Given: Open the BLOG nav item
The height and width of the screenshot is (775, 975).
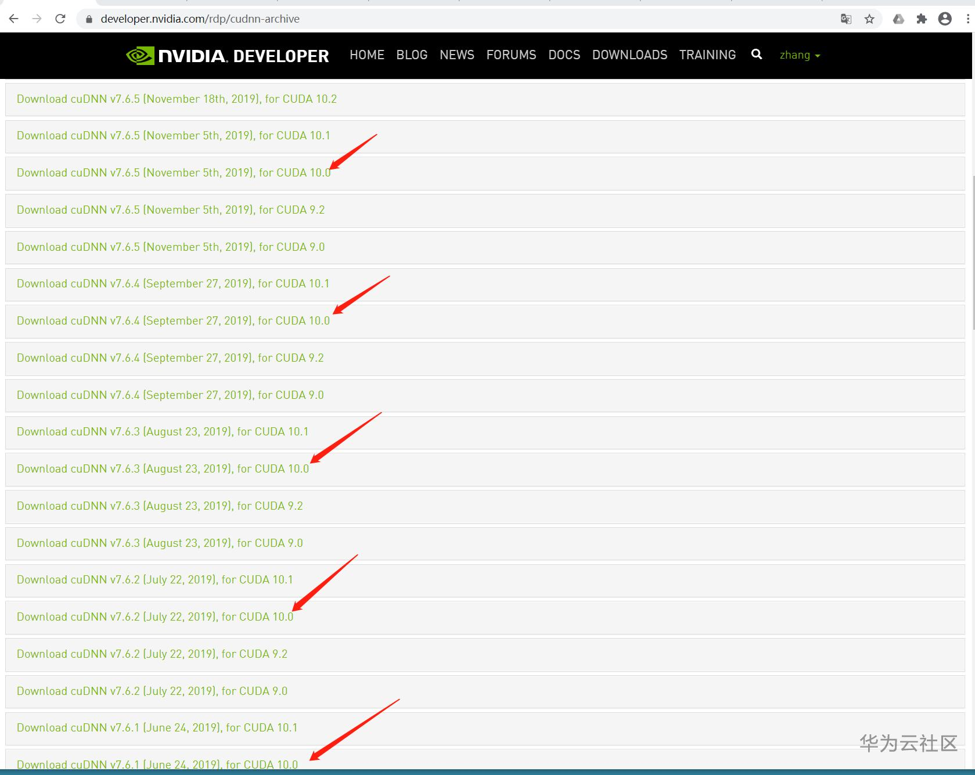Looking at the screenshot, I should (412, 55).
